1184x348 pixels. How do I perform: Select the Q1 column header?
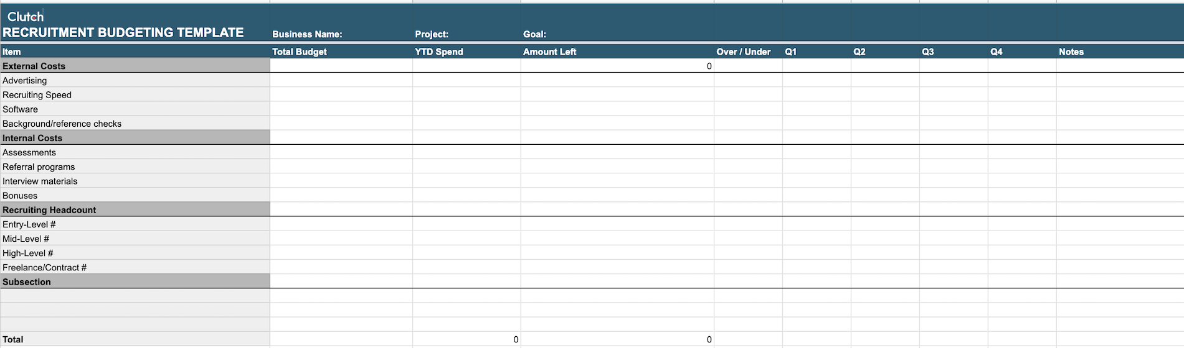coord(790,52)
